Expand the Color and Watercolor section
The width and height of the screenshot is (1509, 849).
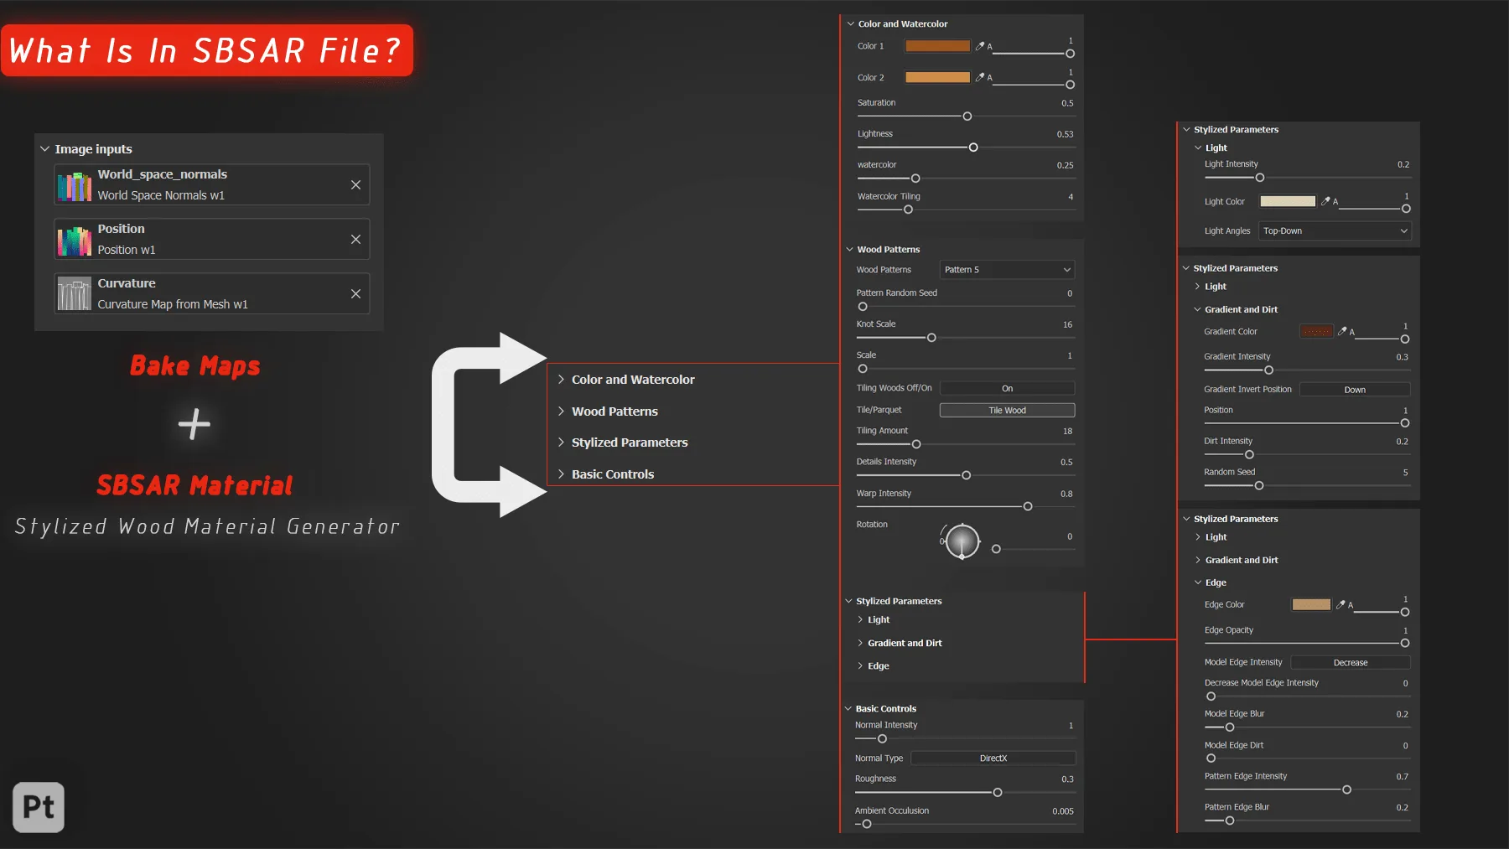pos(633,380)
